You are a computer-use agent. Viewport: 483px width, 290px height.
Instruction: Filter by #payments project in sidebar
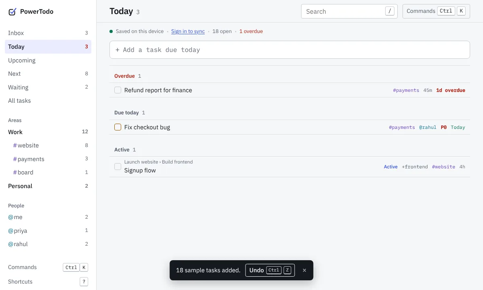click(x=48, y=159)
